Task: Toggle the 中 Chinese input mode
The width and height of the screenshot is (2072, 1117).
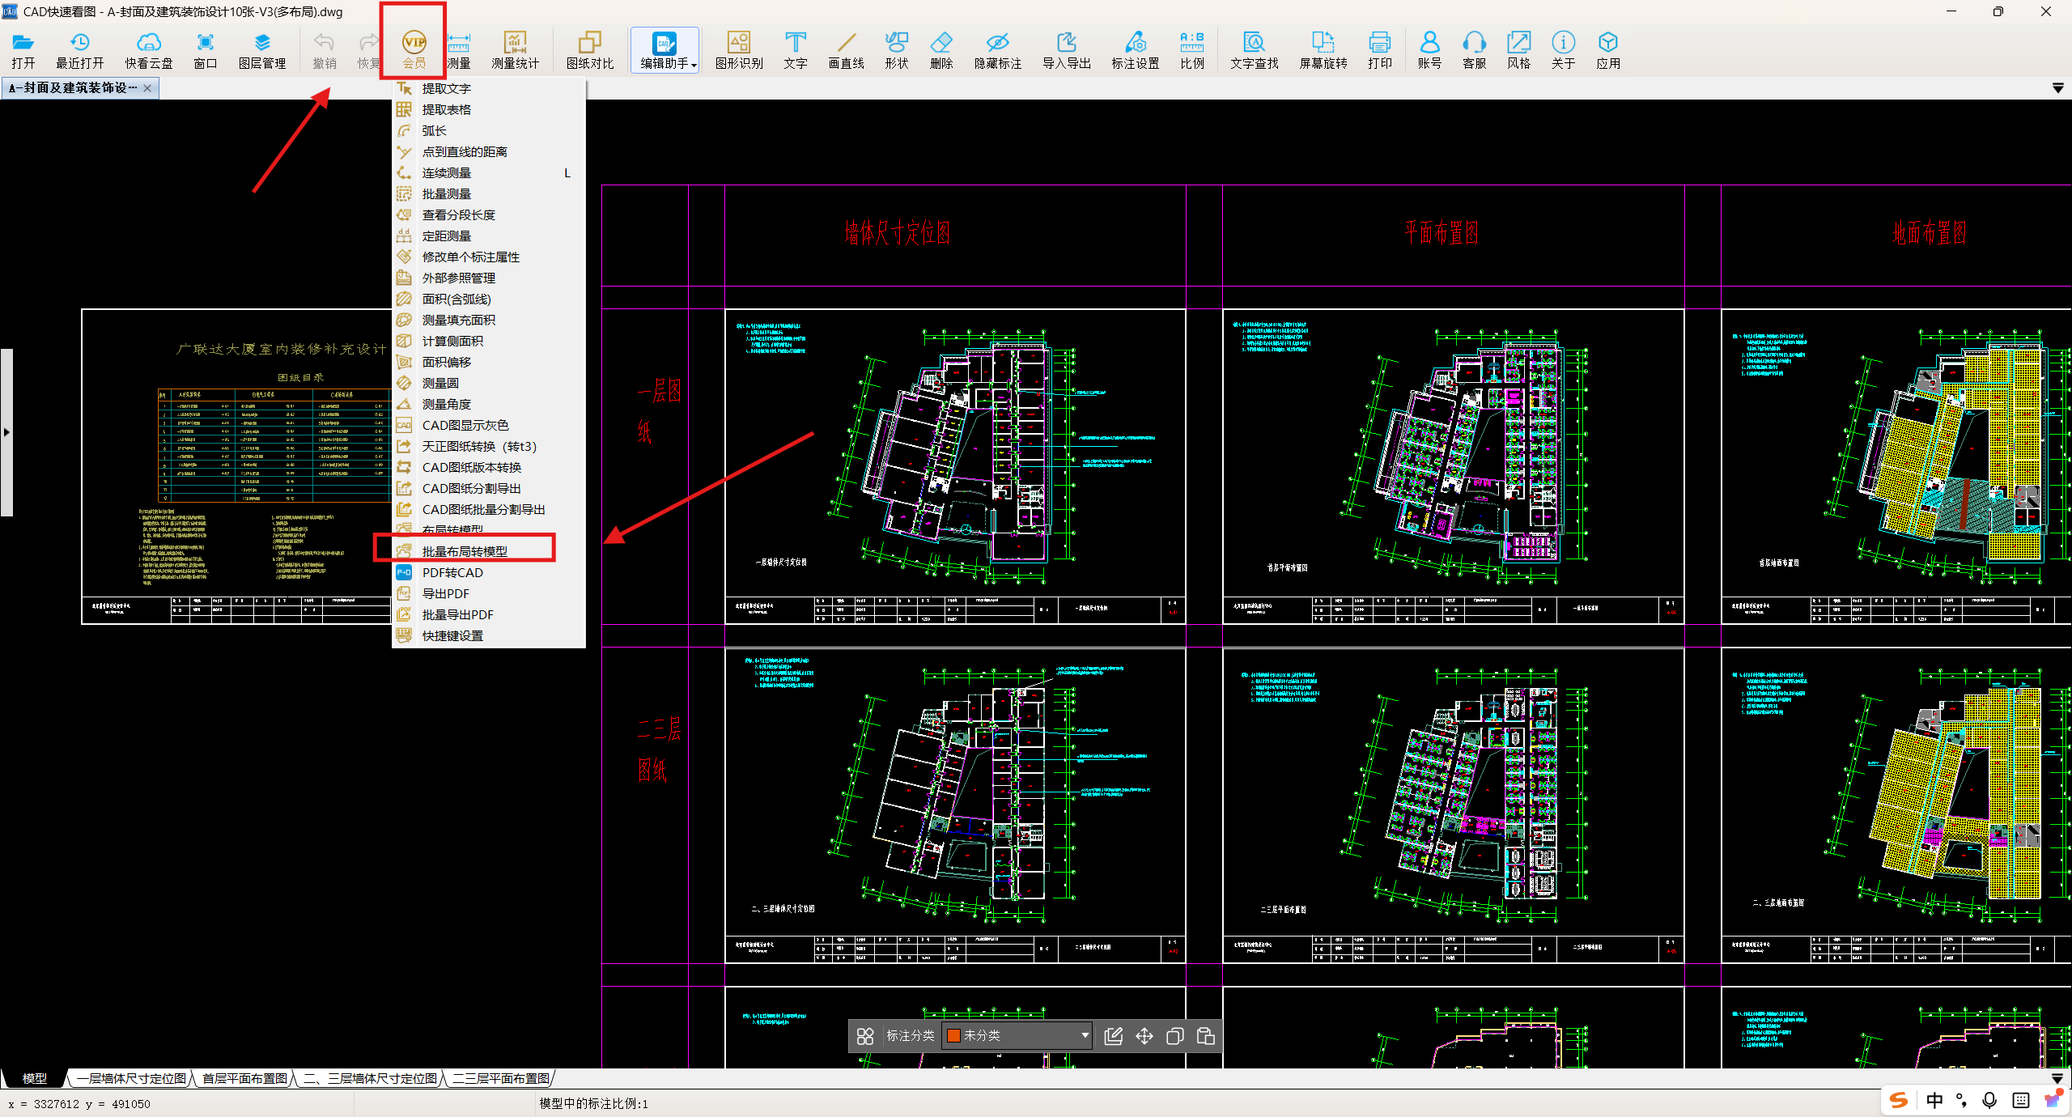Action: point(1934,1100)
